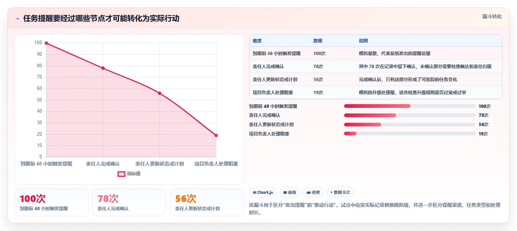Click x-axis label 责任人更新状态或计划 on chart
The image size is (517, 231).
pyautogui.click(x=160, y=164)
